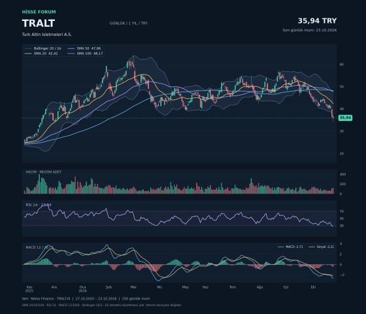Click the MACD 12 / 26 / 9 panel title

pyautogui.click(x=40, y=247)
